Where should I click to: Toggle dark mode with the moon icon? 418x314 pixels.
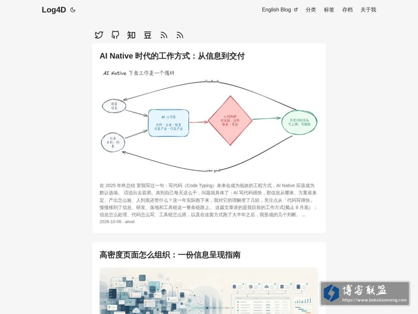coord(73,10)
